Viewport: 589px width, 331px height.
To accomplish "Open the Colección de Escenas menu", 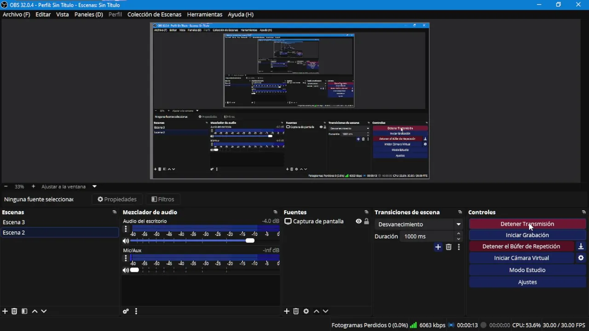I will click(154, 14).
